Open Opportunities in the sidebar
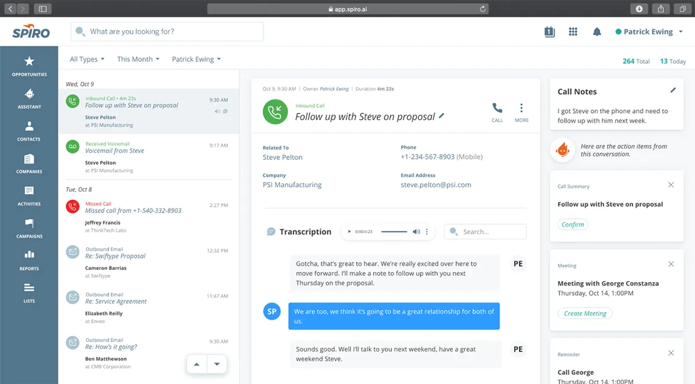 click(x=29, y=67)
